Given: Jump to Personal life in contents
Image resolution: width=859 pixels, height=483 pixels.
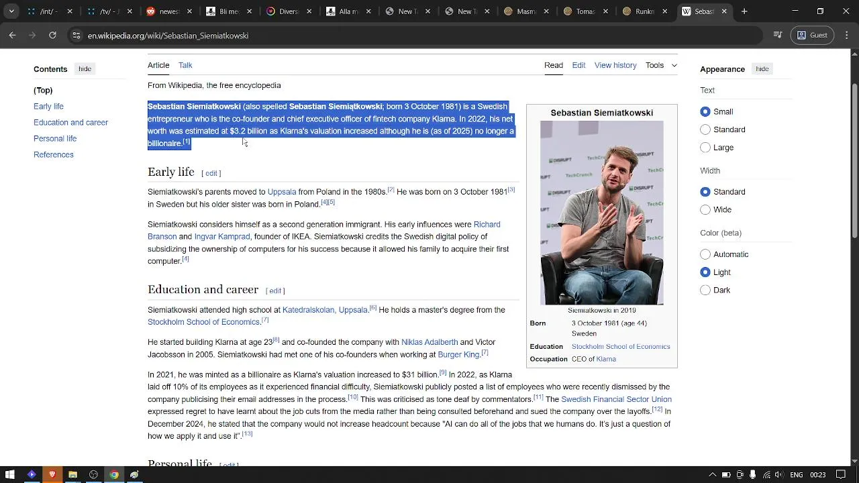Looking at the screenshot, I should (55, 139).
